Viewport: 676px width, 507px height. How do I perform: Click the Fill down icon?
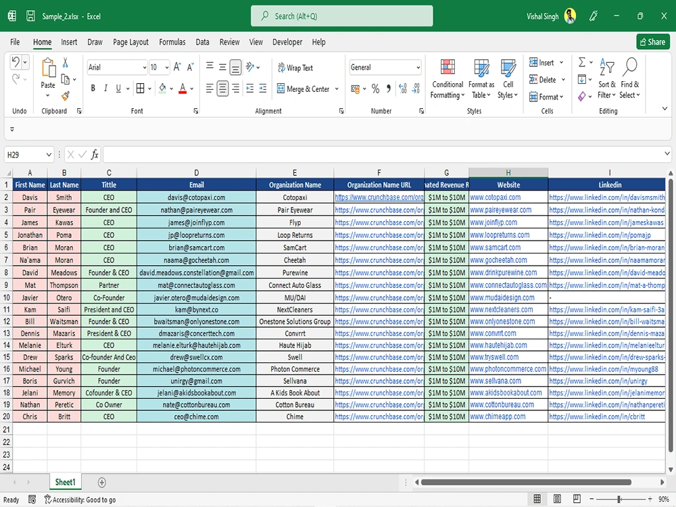point(581,79)
